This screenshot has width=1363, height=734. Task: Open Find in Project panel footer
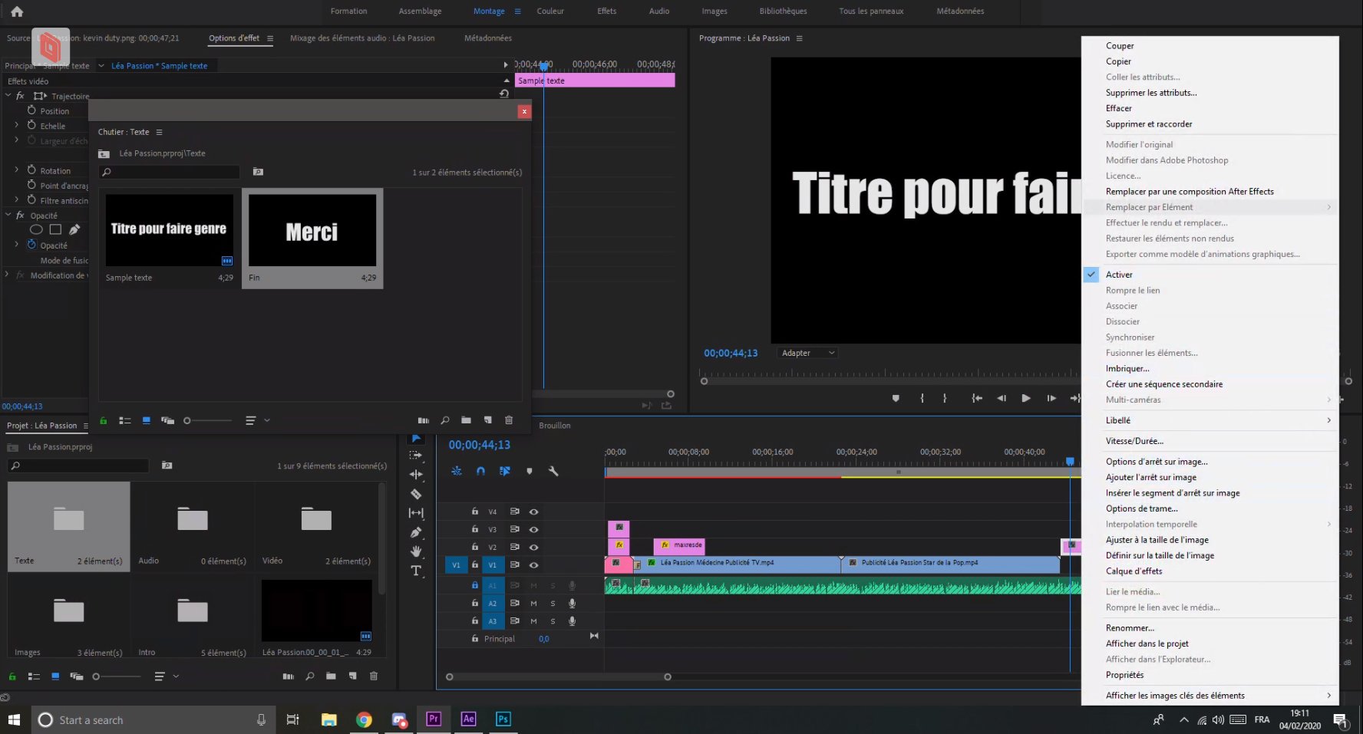(309, 676)
